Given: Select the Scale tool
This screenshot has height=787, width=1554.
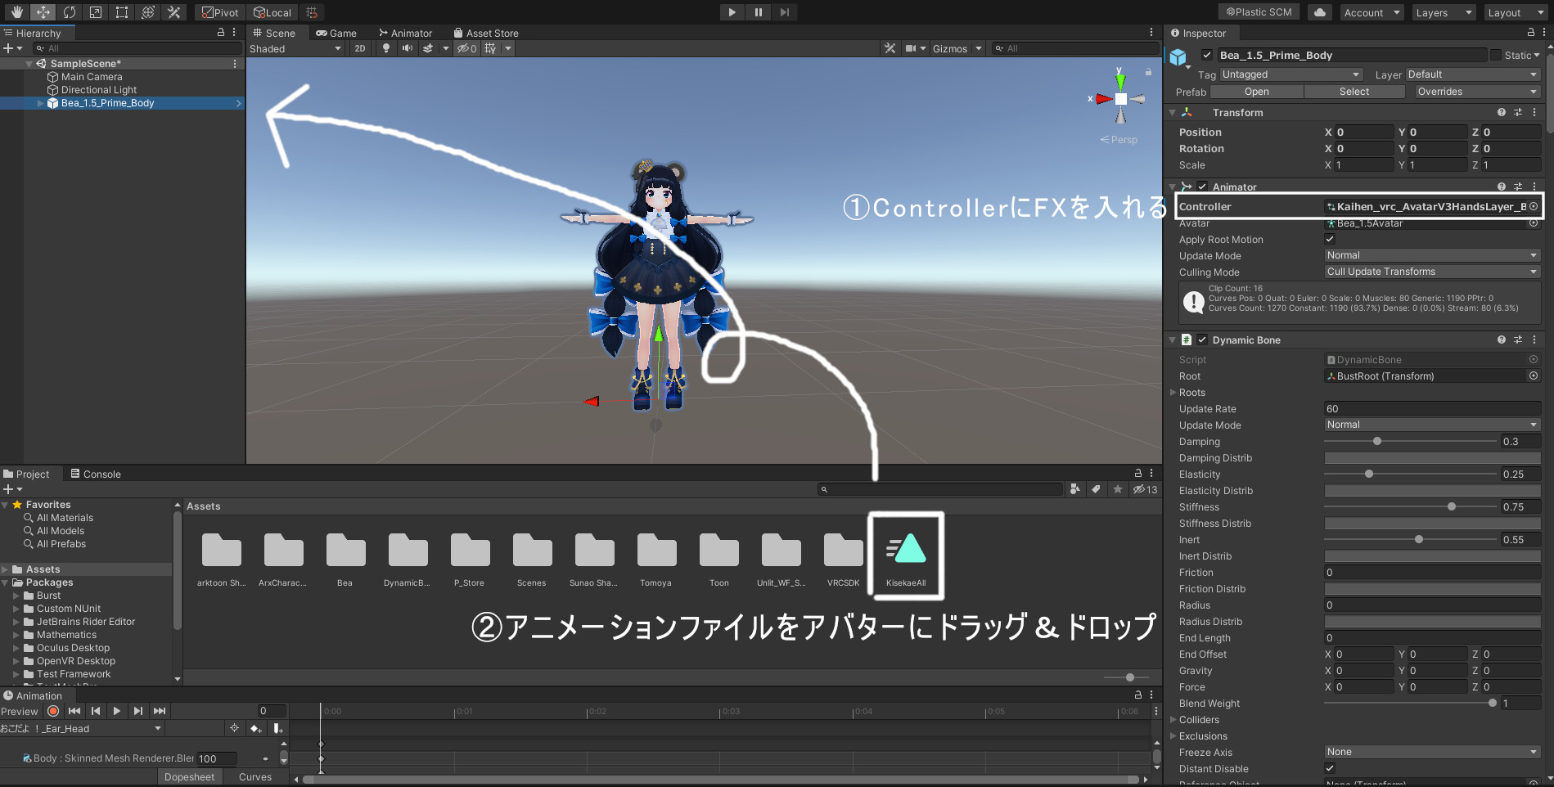Looking at the screenshot, I should pos(96,12).
